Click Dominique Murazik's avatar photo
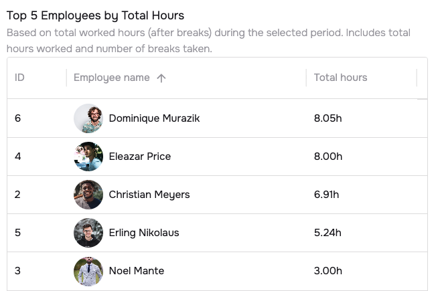 coord(88,118)
